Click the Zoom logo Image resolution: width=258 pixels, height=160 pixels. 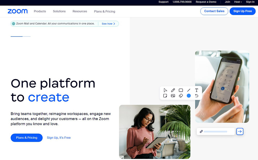coord(18,11)
